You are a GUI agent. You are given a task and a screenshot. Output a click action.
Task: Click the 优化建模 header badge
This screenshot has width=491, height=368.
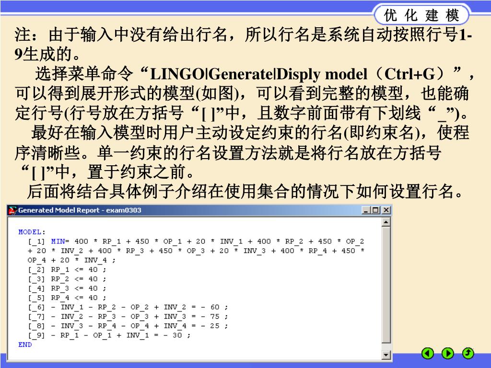pyautogui.click(x=422, y=15)
